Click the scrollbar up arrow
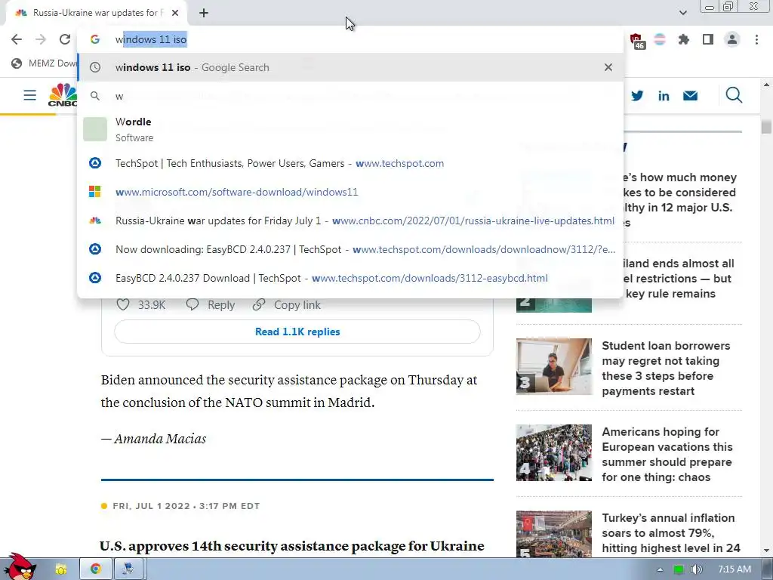Image resolution: width=773 pixels, height=580 pixels. click(x=766, y=85)
